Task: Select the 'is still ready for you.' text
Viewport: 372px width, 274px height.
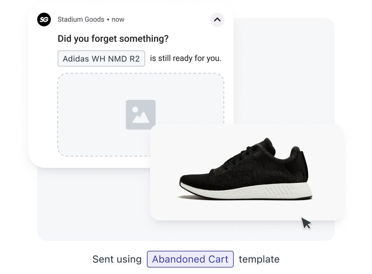Action: click(186, 58)
